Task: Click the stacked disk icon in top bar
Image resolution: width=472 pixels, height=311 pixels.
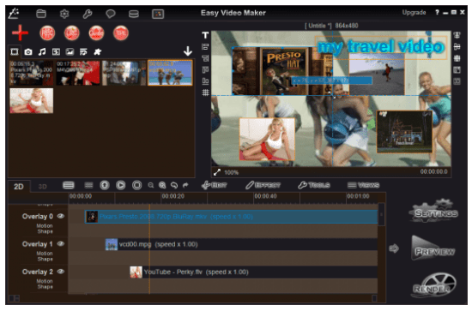Action: [134, 14]
